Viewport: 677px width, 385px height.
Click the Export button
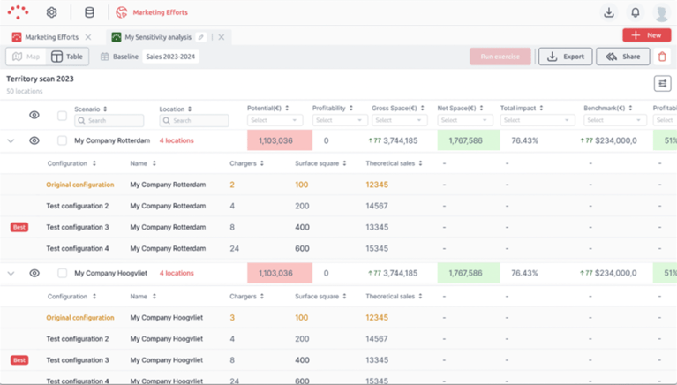click(x=565, y=57)
